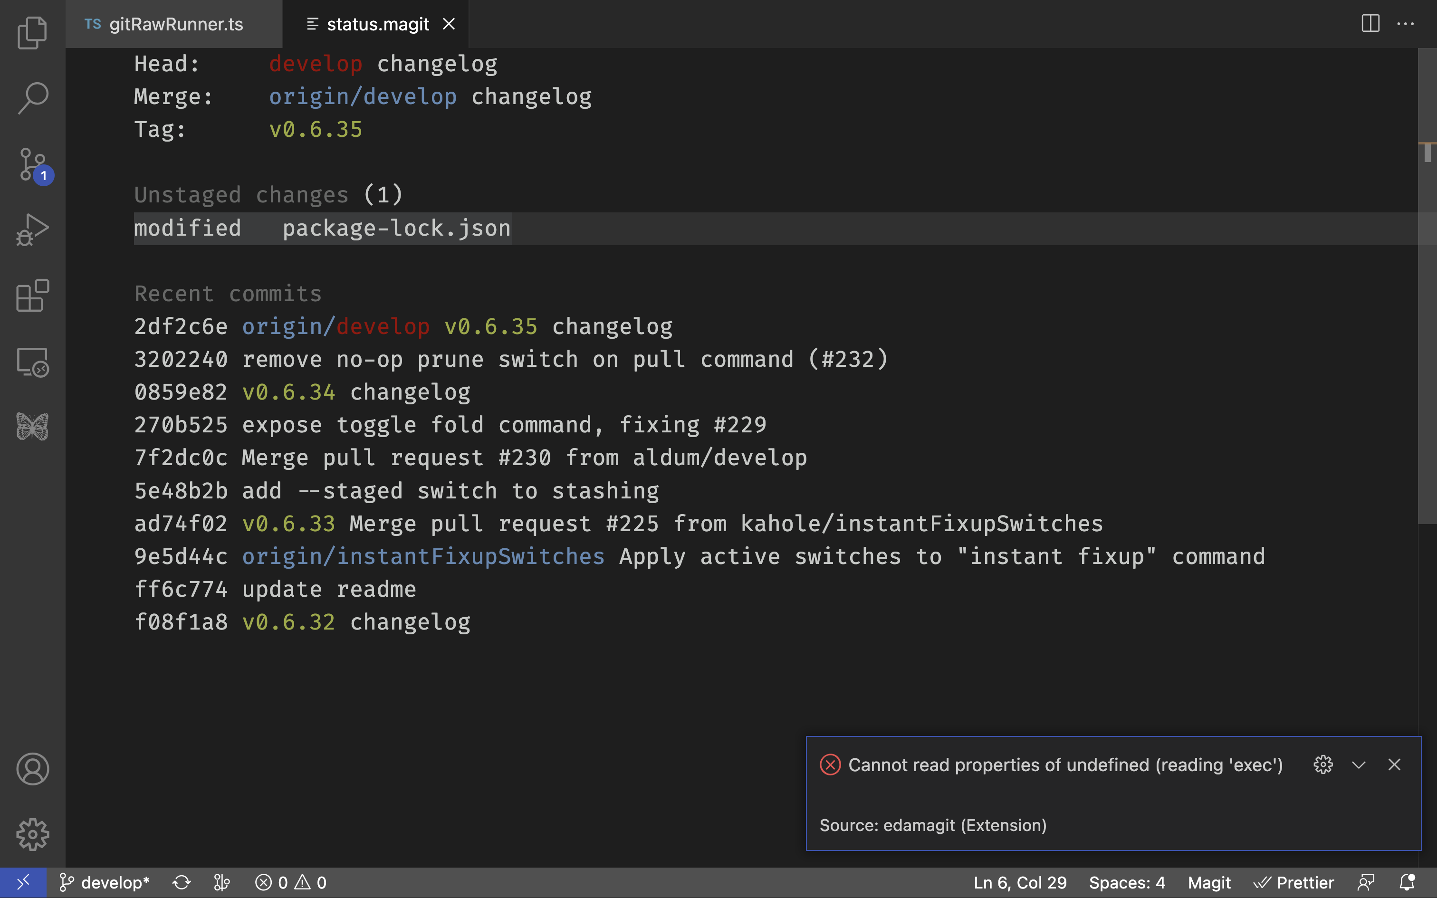Open the More Actions ellipsis menu
Viewport: 1437px width, 898px height.
1406,24
